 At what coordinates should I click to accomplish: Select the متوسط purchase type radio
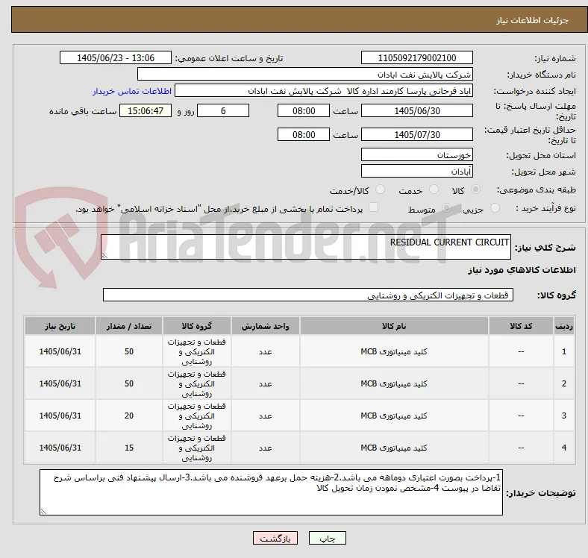(446, 207)
